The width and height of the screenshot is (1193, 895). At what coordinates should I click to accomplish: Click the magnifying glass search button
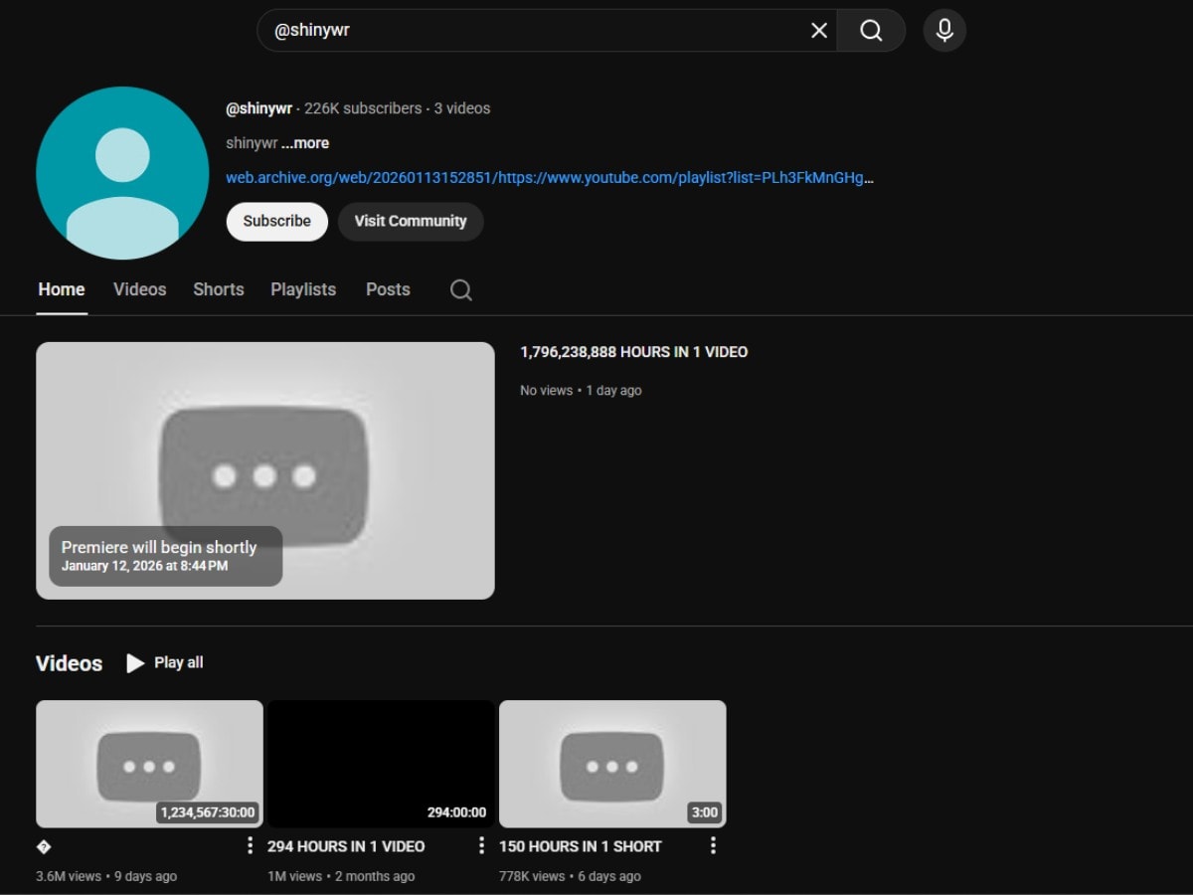tap(871, 31)
